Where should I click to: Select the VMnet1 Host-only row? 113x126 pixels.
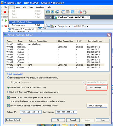pos(55,47)
